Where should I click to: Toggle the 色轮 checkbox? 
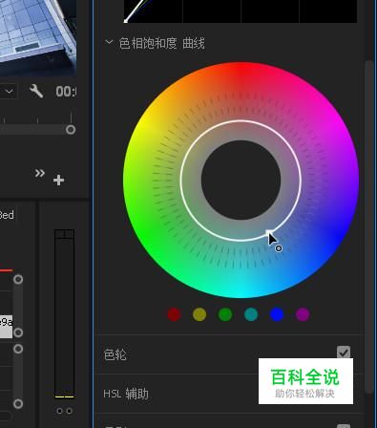pos(344,353)
